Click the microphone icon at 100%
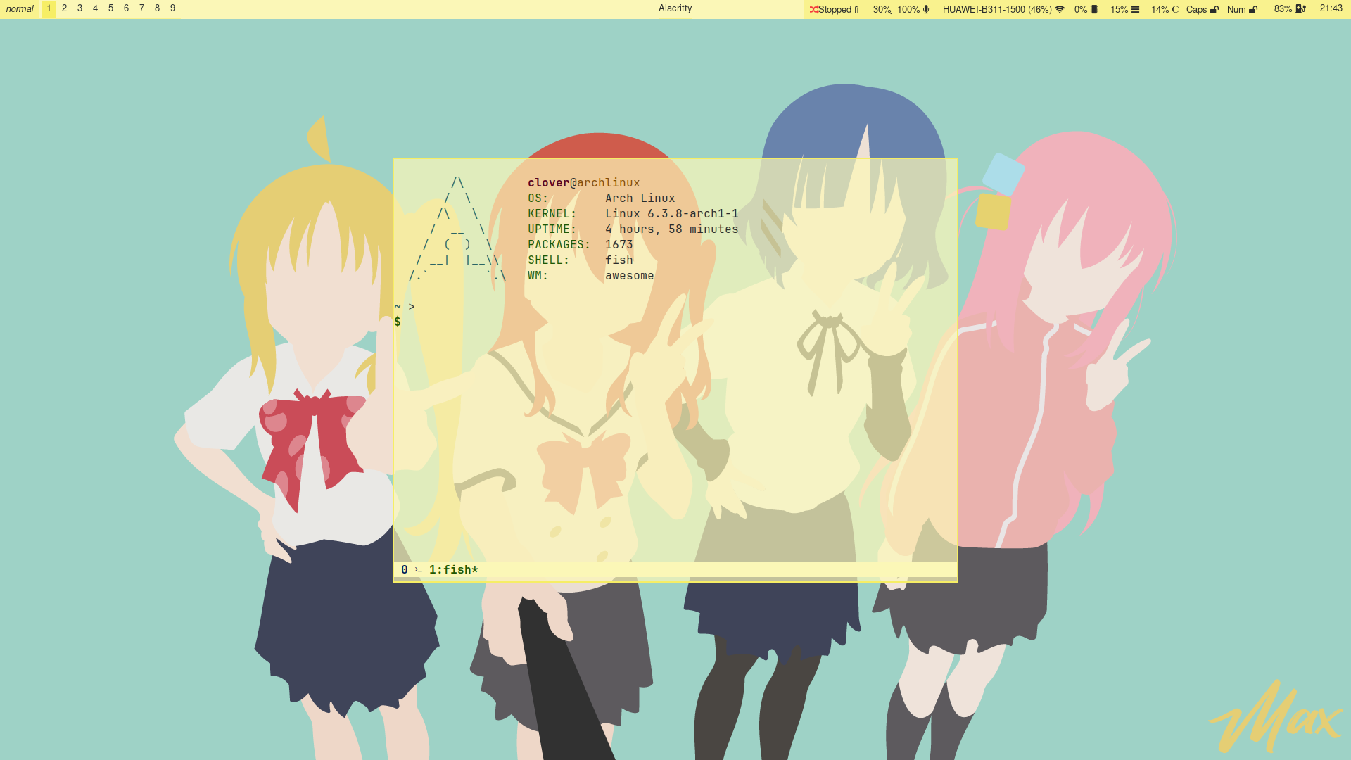The height and width of the screenshot is (760, 1351). click(926, 9)
